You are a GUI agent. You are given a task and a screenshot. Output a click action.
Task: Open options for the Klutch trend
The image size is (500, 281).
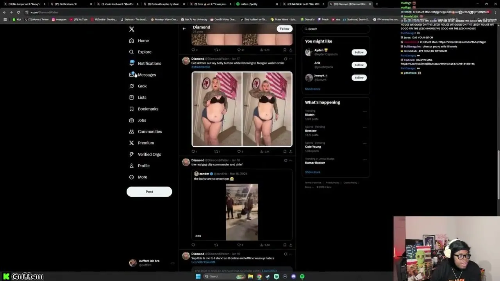pyautogui.click(x=365, y=112)
